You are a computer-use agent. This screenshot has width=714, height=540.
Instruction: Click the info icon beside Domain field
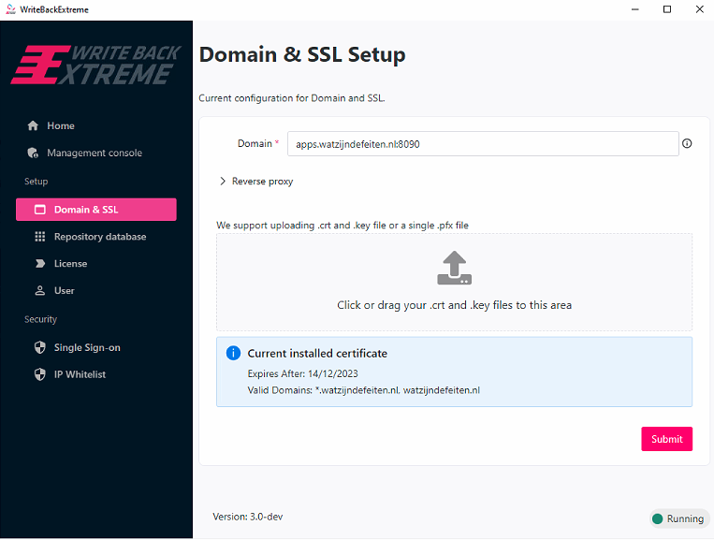pyautogui.click(x=687, y=144)
